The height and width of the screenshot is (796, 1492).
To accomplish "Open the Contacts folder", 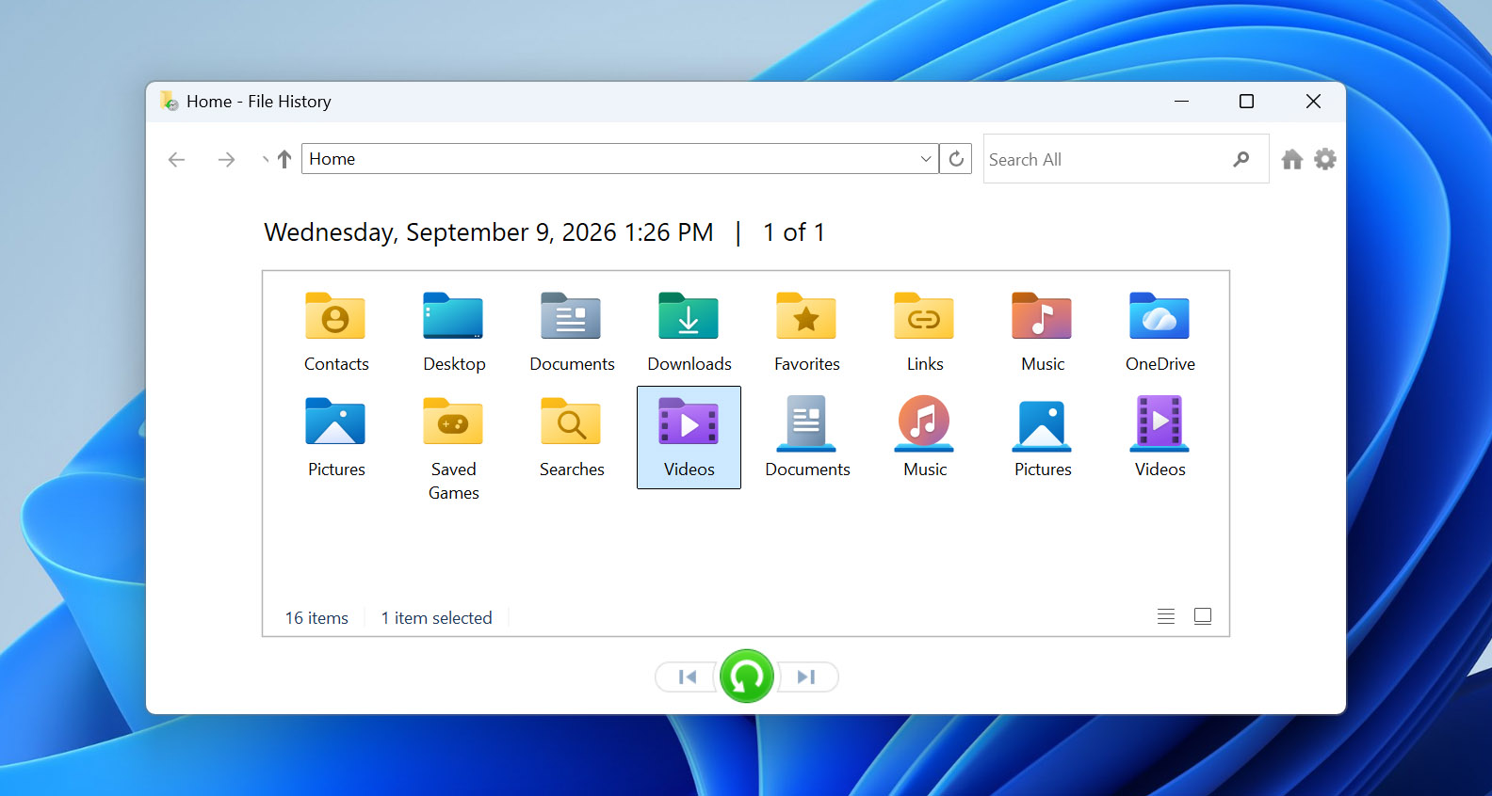I will pos(336,332).
